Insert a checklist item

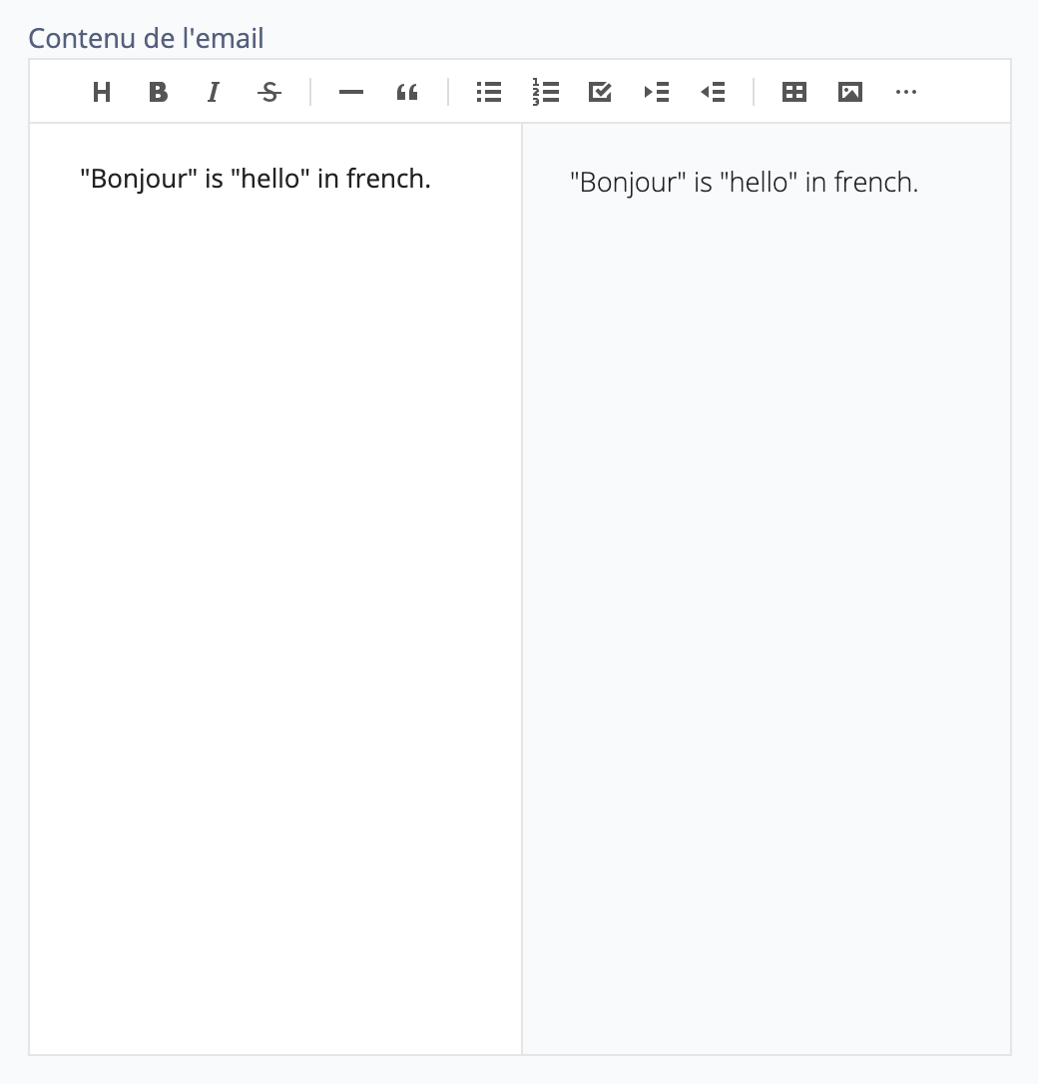point(600,91)
